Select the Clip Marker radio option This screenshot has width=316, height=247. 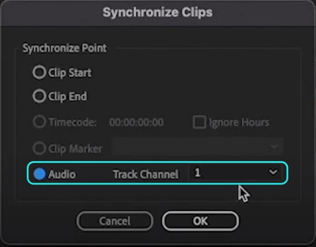tap(39, 149)
